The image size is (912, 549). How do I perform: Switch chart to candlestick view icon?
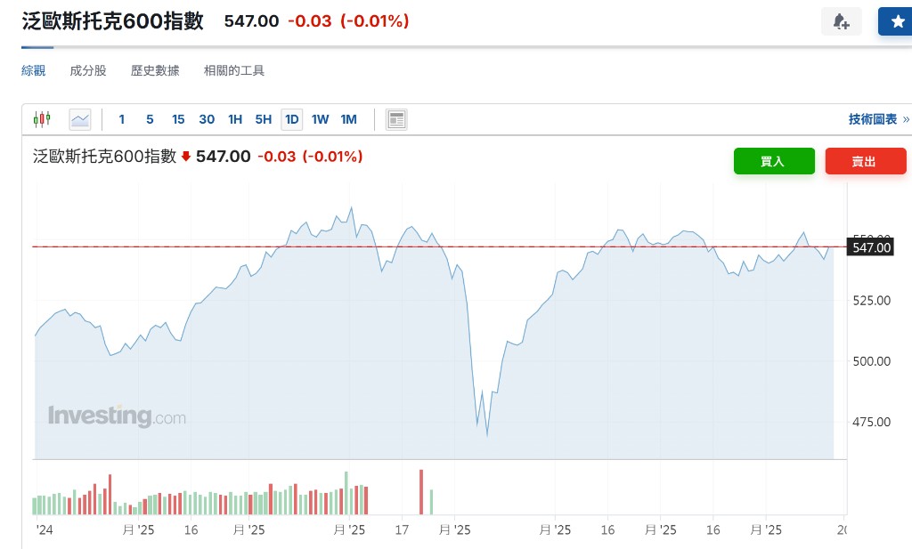pos(42,119)
